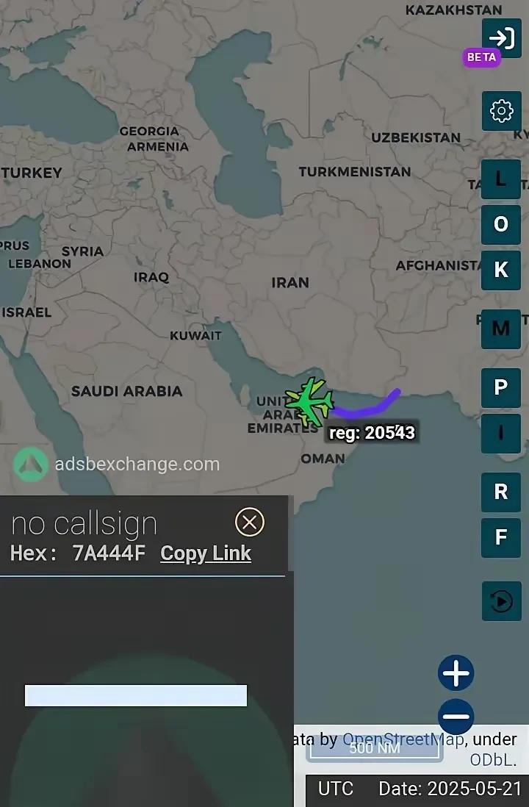Zoom out with the minus button
The height and width of the screenshot is (807, 529).
(456, 717)
